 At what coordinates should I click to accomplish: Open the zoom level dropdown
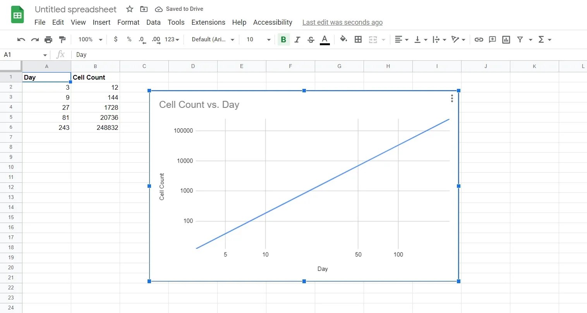coord(89,39)
